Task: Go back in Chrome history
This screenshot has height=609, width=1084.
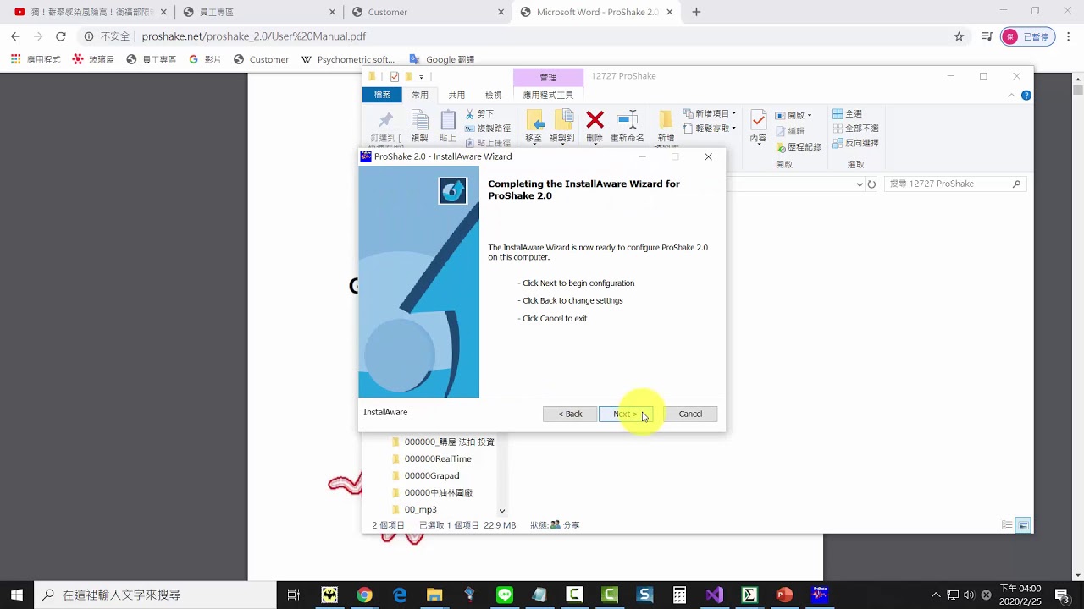Action: 15,36
